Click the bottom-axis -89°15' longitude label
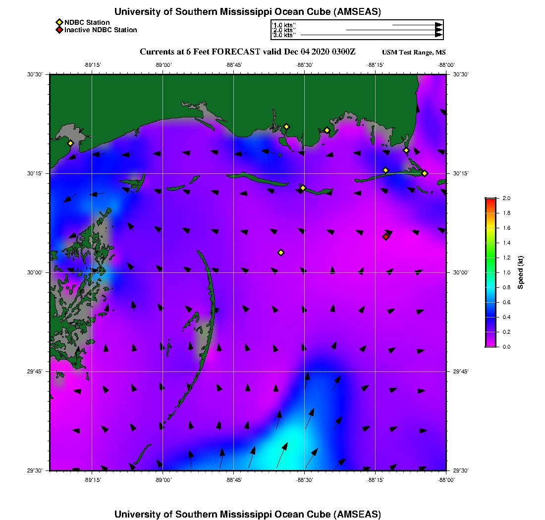Viewport: 545px width, 520px height. [x=92, y=480]
